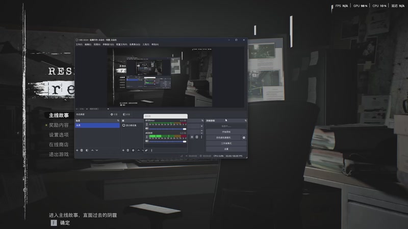This screenshot has height=229, width=408.
Task: Open the audio mixer three-dot menu in footer
Action: [x=151, y=150]
